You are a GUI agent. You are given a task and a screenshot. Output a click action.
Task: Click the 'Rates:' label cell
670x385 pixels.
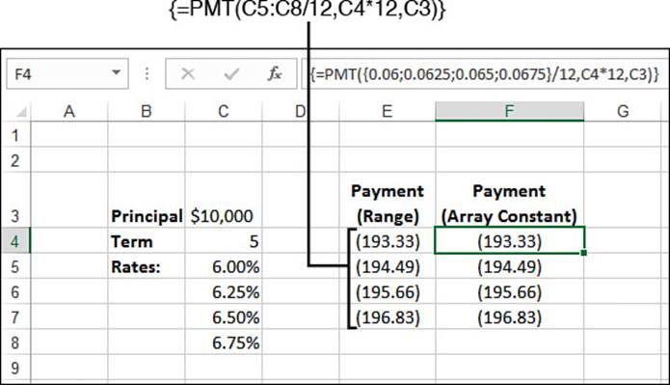(x=147, y=266)
